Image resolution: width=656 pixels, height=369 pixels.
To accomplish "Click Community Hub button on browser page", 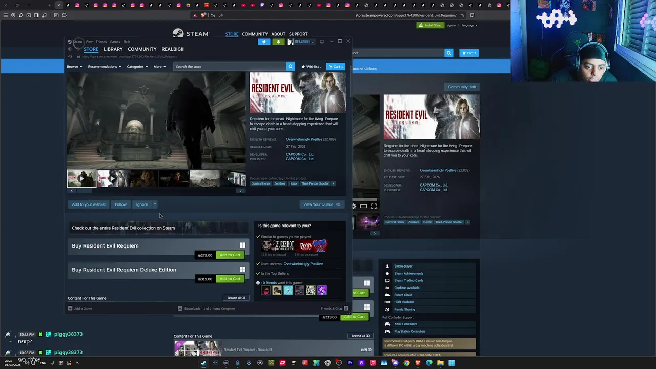I will coord(462,87).
